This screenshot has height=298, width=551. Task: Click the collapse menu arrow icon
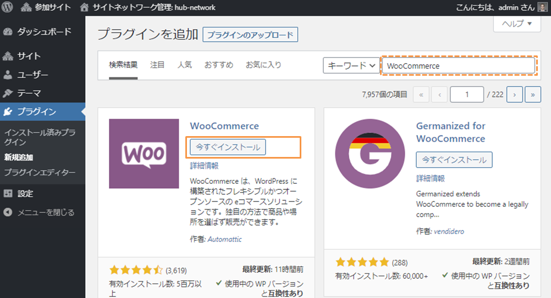tap(8, 212)
